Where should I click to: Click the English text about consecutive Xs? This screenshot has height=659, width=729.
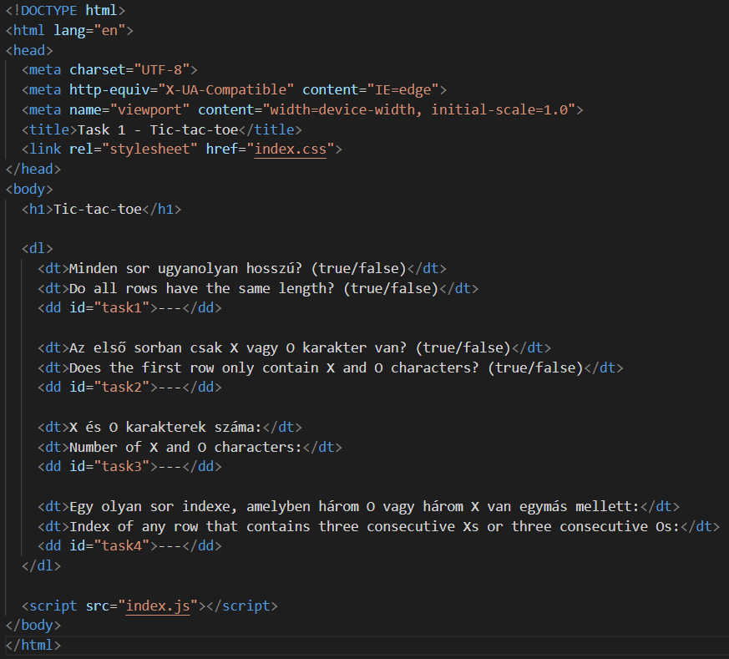(x=376, y=526)
